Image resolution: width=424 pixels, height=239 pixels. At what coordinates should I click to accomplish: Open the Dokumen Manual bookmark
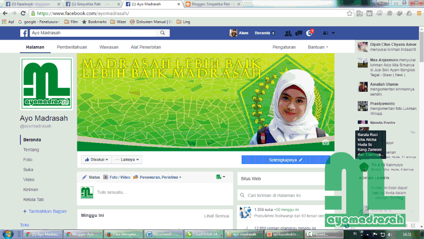click(x=151, y=22)
